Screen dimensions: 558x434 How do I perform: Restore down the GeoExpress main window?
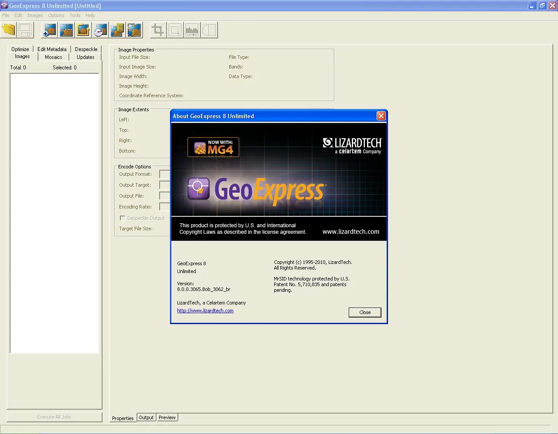542,6
